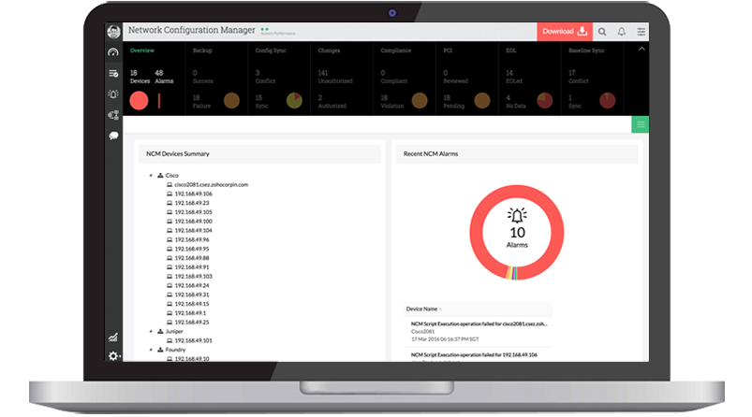Open the dashboard gauge icon in sidebar

(113, 52)
